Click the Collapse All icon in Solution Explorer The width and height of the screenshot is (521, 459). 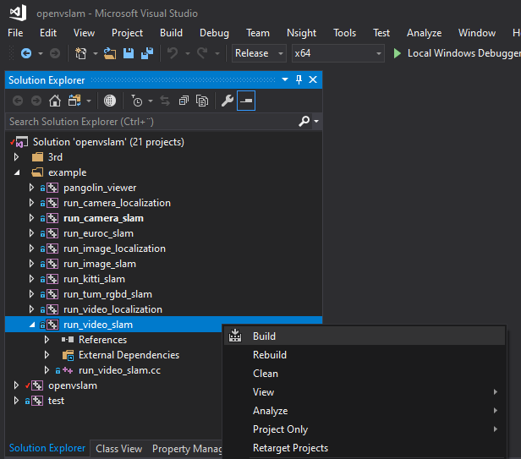pyautogui.click(x=184, y=101)
